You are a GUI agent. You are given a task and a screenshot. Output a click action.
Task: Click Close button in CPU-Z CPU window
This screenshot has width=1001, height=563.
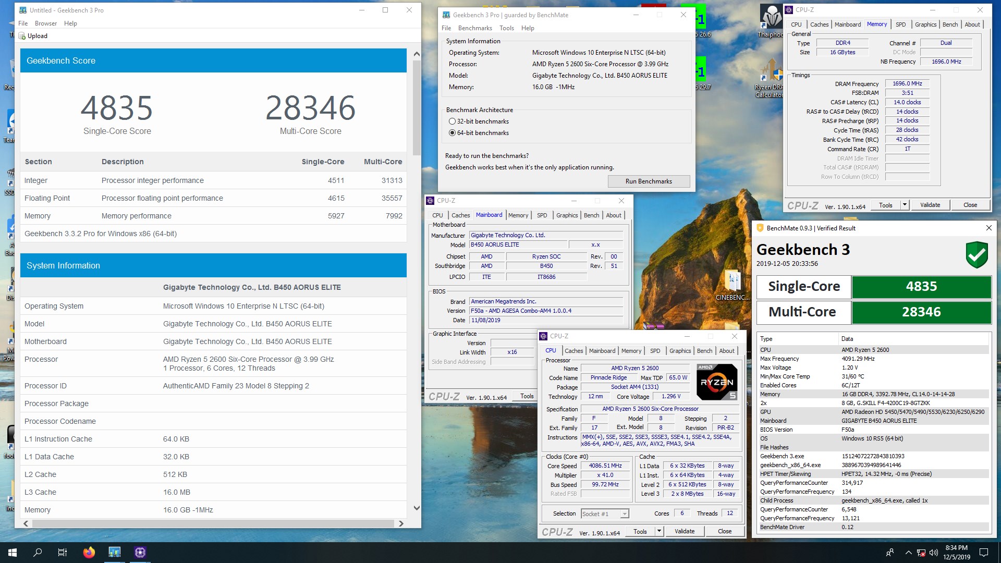tap(724, 531)
